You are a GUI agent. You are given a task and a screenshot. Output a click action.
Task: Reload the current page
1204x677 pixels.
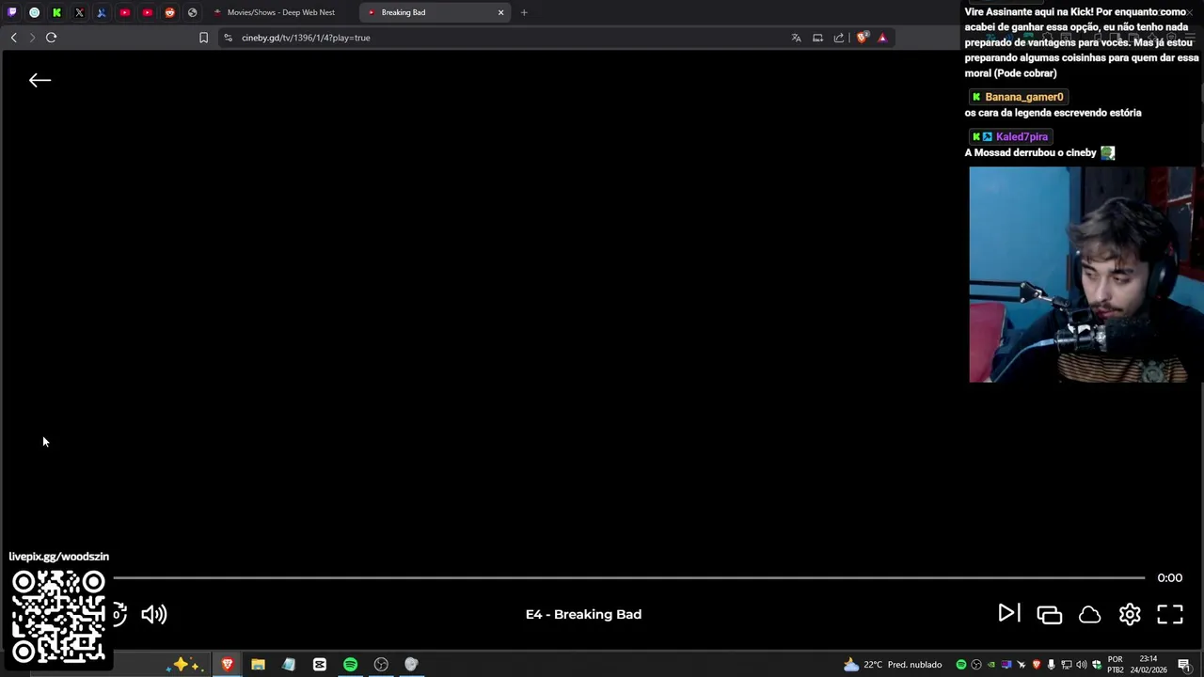tap(51, 38)
